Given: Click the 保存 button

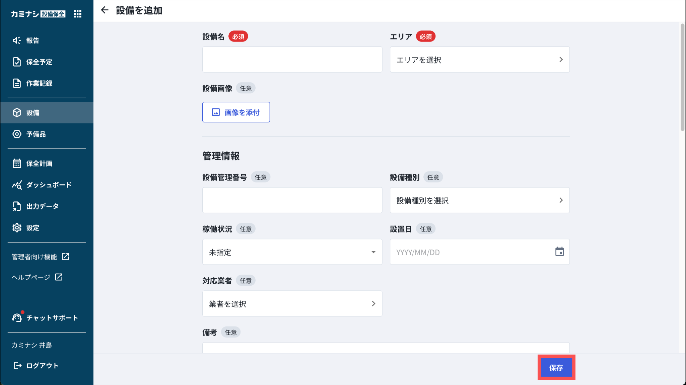Looking at the screenshot, I should tap(556, 368).
